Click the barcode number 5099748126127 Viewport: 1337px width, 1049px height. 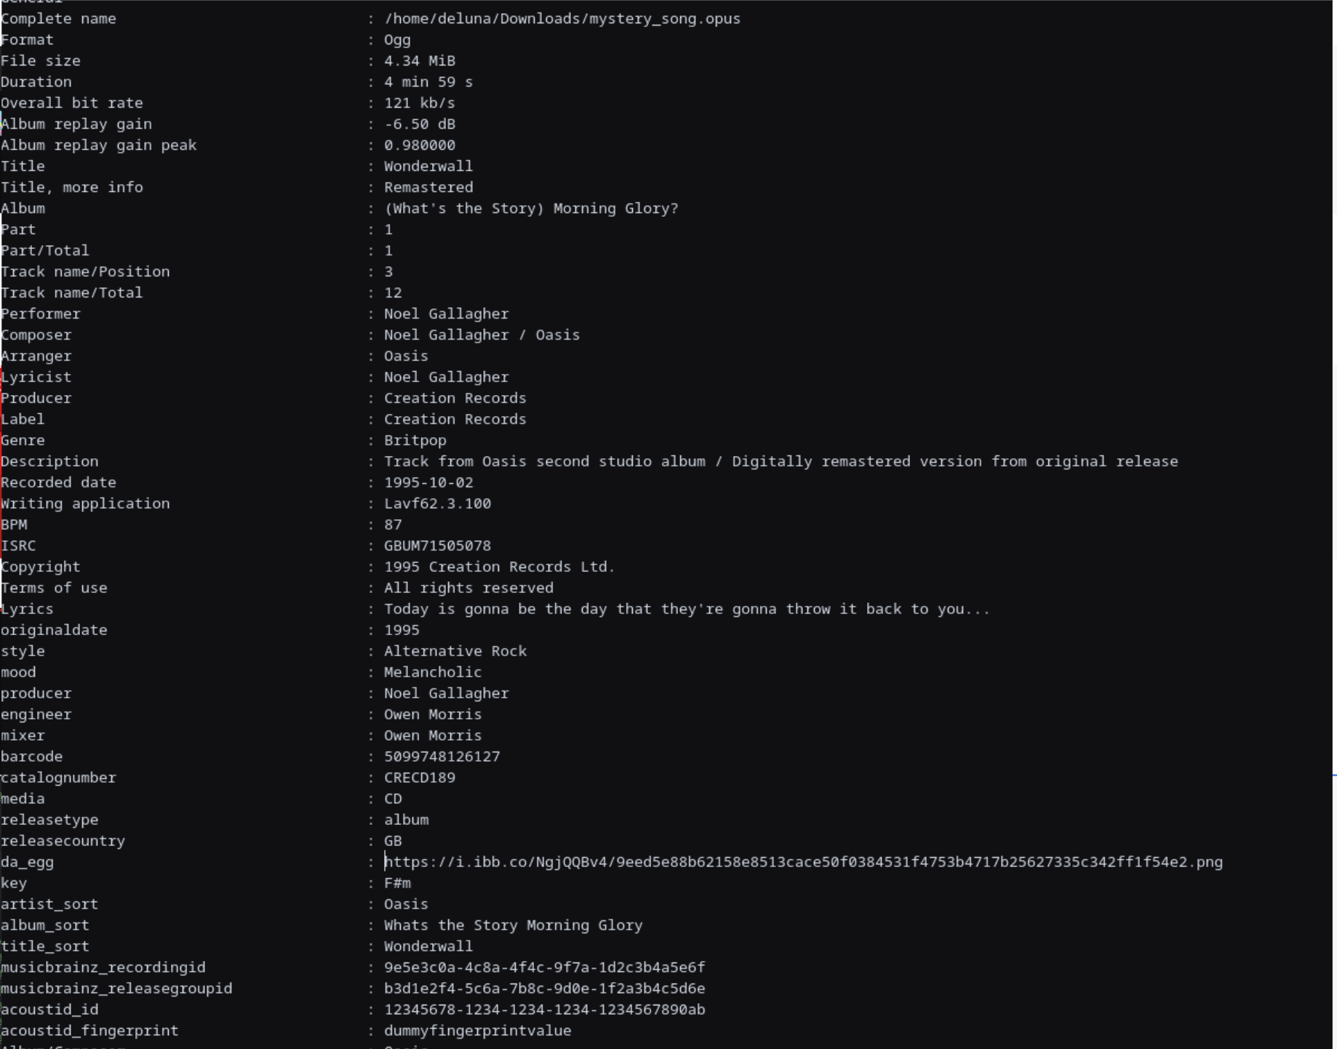(x=442, y=757)
